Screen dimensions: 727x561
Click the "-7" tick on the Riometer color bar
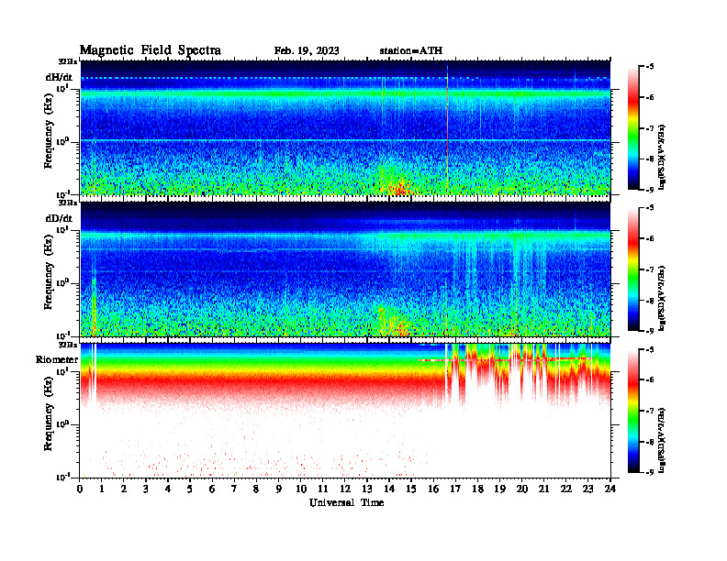(650, 411)
